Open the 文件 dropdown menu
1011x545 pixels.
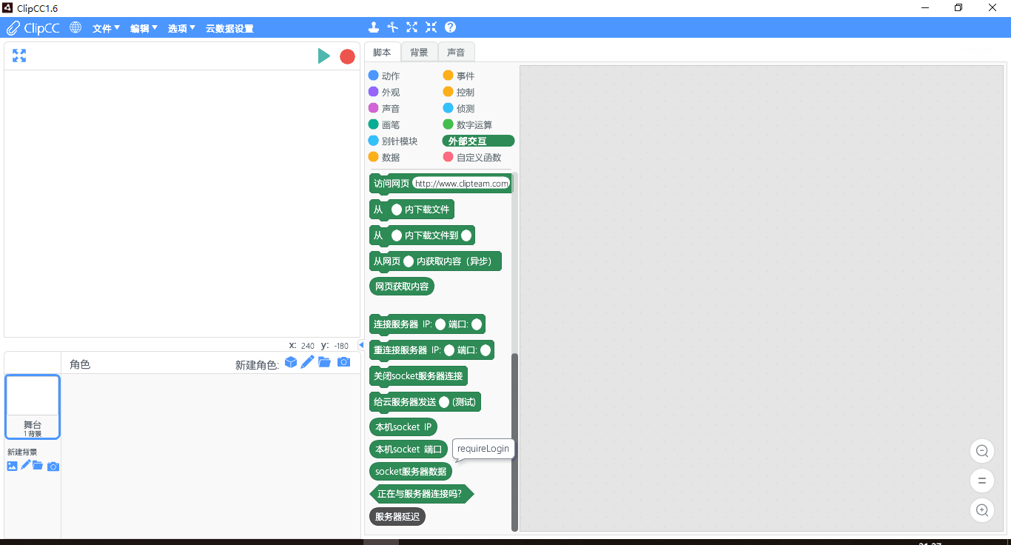click(106, 28)
